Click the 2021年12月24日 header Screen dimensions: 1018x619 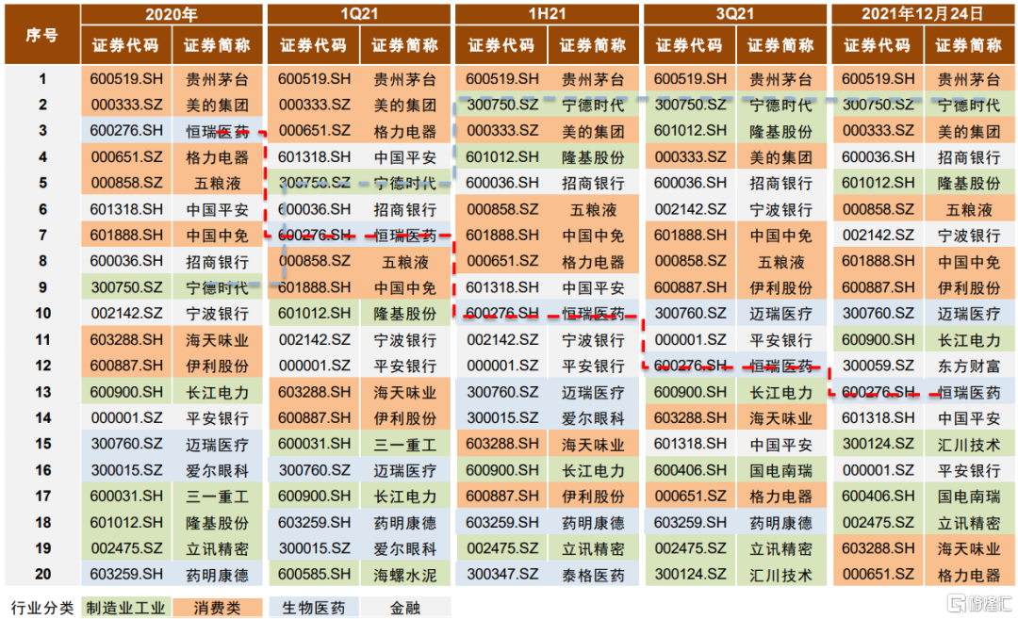[923, 14]
